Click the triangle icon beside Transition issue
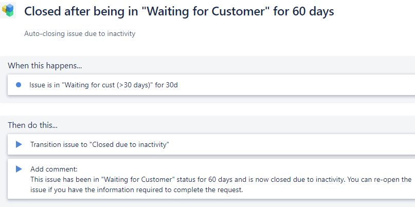Screen dimensions: 415x207 [19, 144]
